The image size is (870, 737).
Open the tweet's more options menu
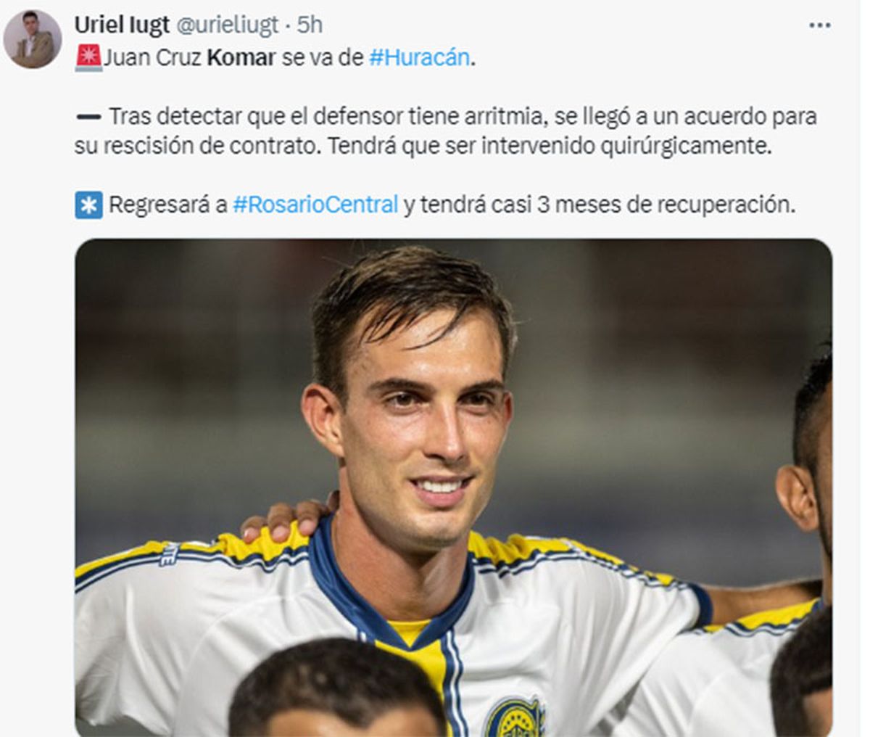click(x=819, y=25)
